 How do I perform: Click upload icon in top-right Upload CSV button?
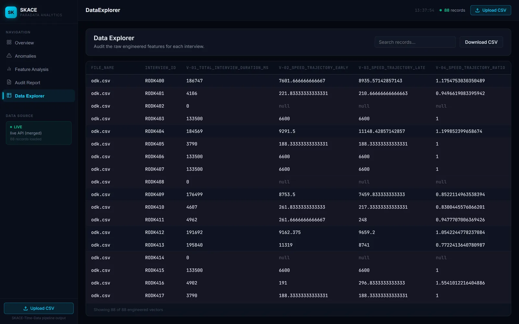tap(477, 10)
